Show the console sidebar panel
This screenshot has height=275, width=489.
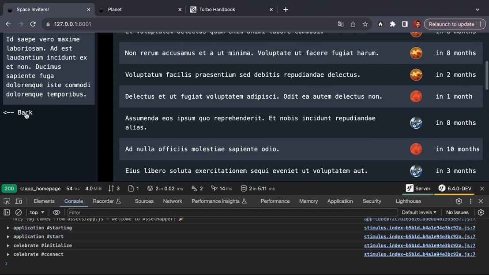[x=7, y=212]
